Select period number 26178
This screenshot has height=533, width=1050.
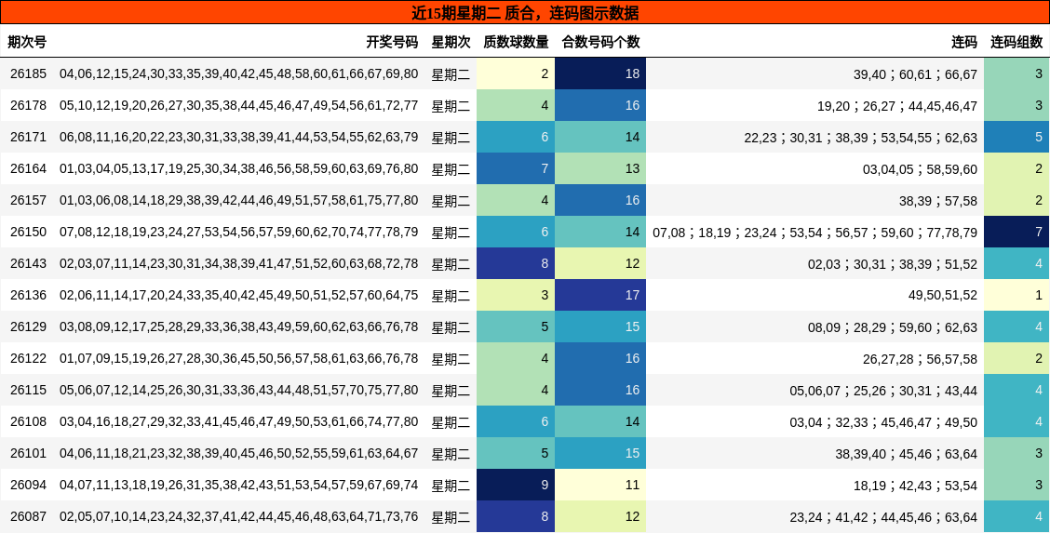(x=28, y=106)
